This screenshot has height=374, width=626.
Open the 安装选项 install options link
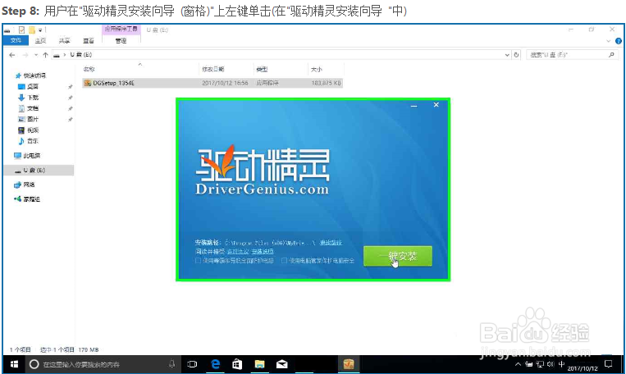pos(263,251)
